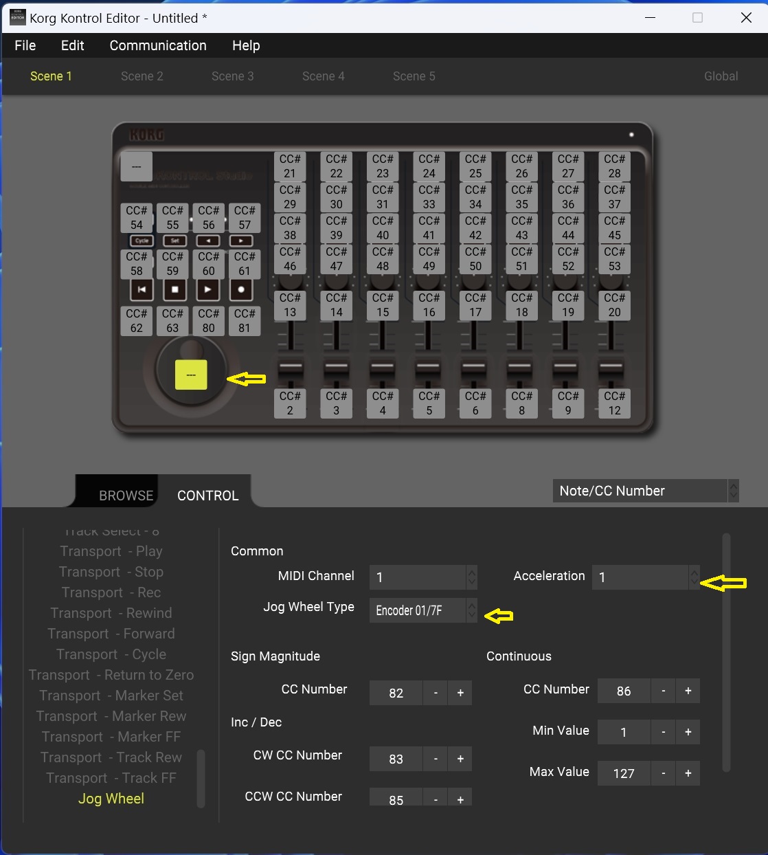Open the File menu

click(25, 45)
